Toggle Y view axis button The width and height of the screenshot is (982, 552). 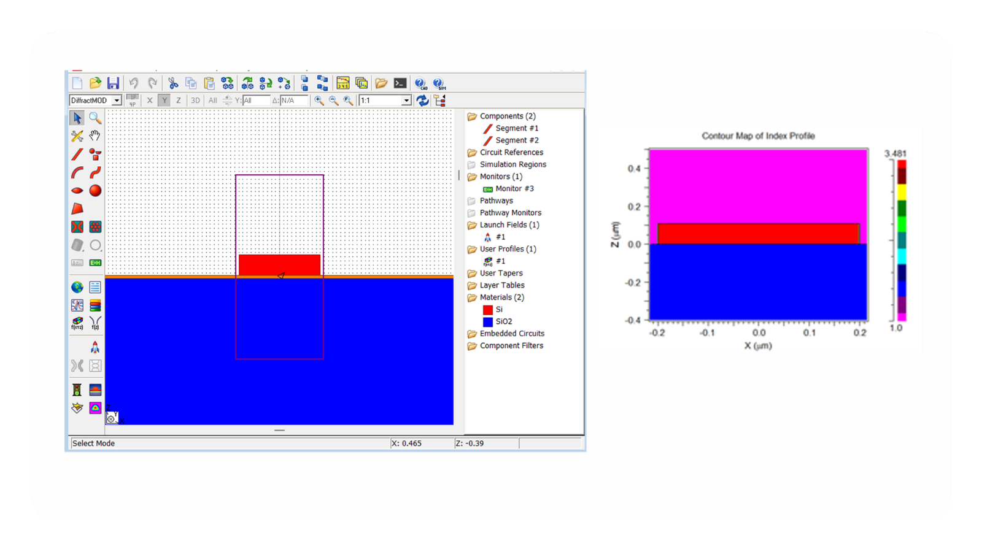[164, 101]
